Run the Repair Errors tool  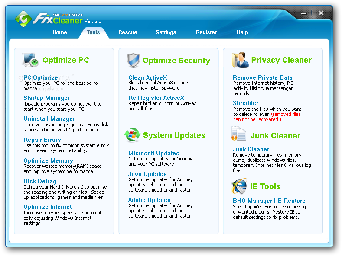(42, 140)
